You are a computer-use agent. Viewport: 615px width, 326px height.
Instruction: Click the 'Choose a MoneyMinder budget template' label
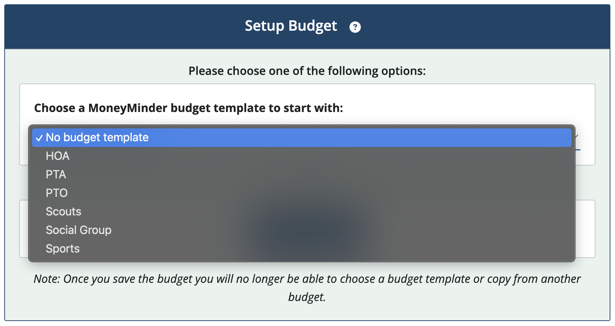coord(188,108)
